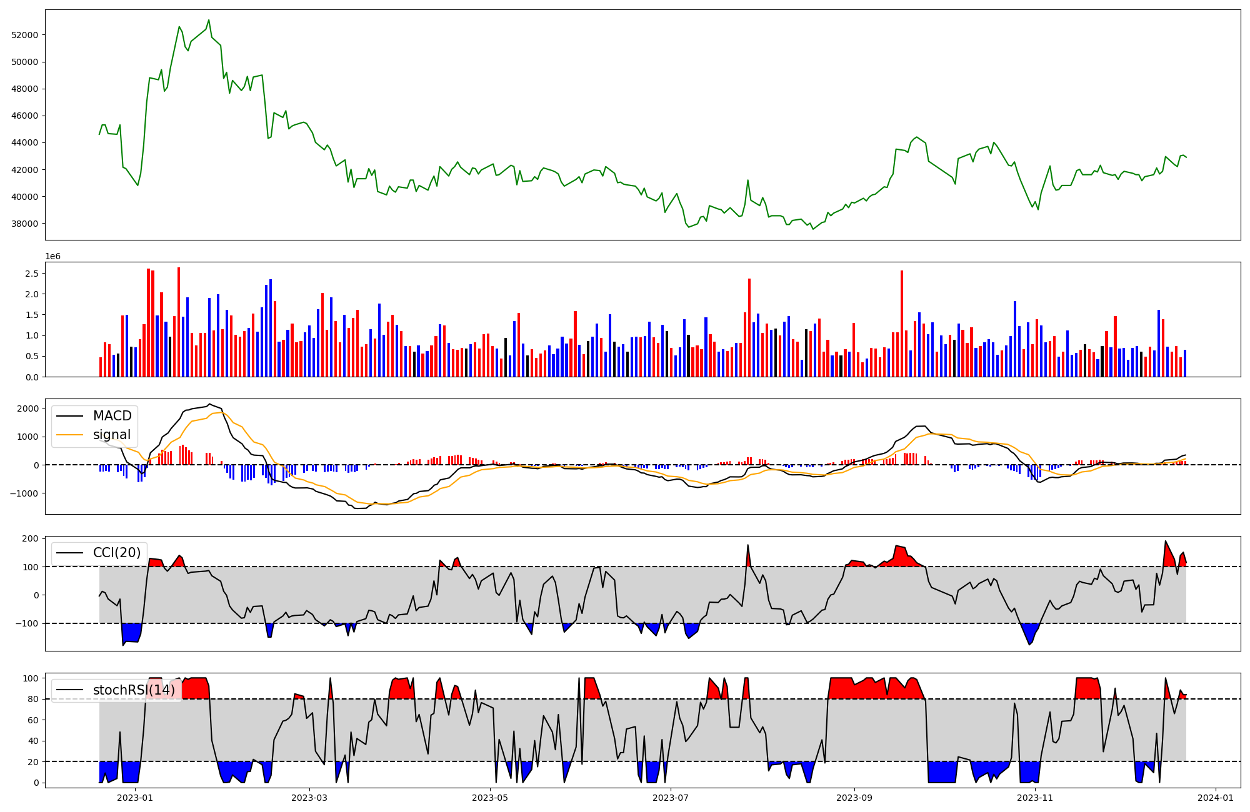This screenshot has width=1250, height=812.
Task: Click the 2023-05 date tick label
Action: [x=490, y=798]
